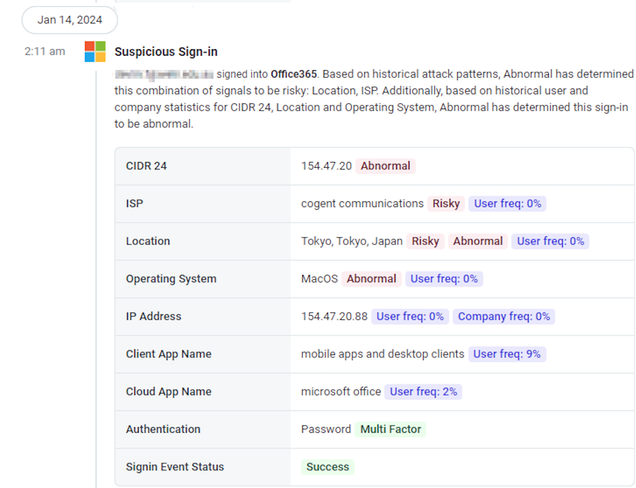
Task: Select the Jan 14, 2024 date pill
Action: 70,20
